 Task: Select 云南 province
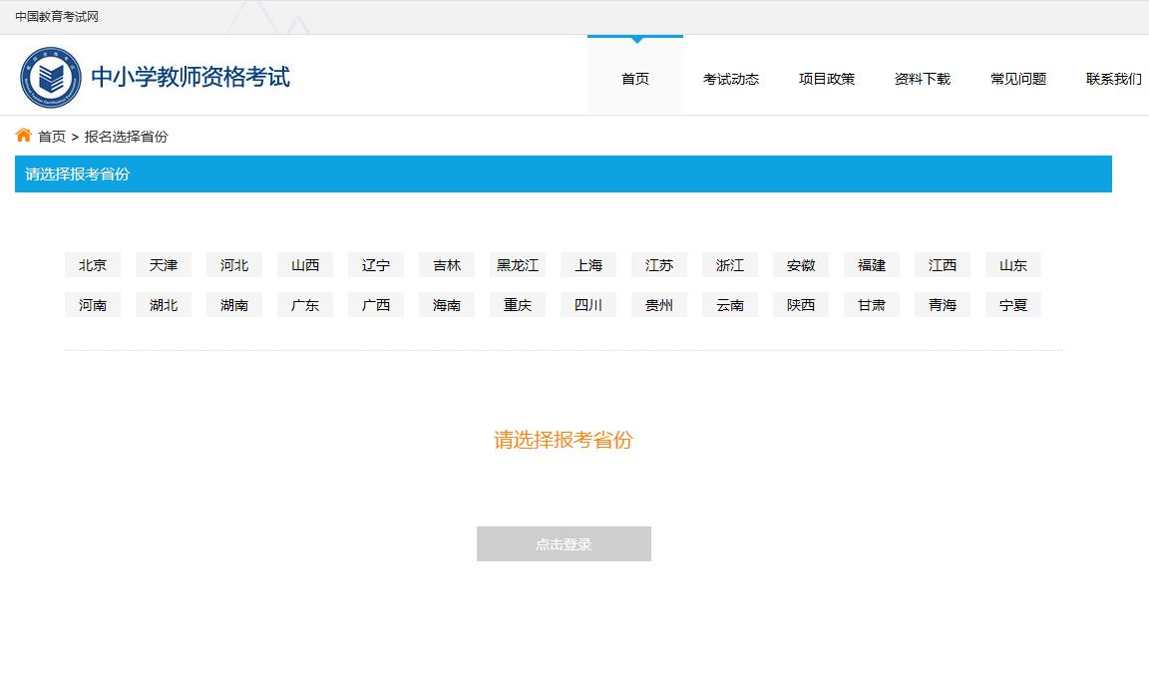pos(729,304)
